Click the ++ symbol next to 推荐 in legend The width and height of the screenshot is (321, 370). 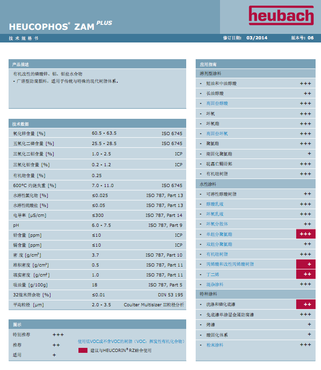click(x=56, y=345)
